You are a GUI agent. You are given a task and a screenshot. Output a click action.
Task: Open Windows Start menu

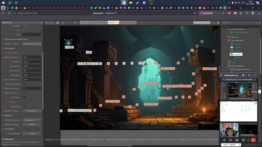tap(3, 3)
